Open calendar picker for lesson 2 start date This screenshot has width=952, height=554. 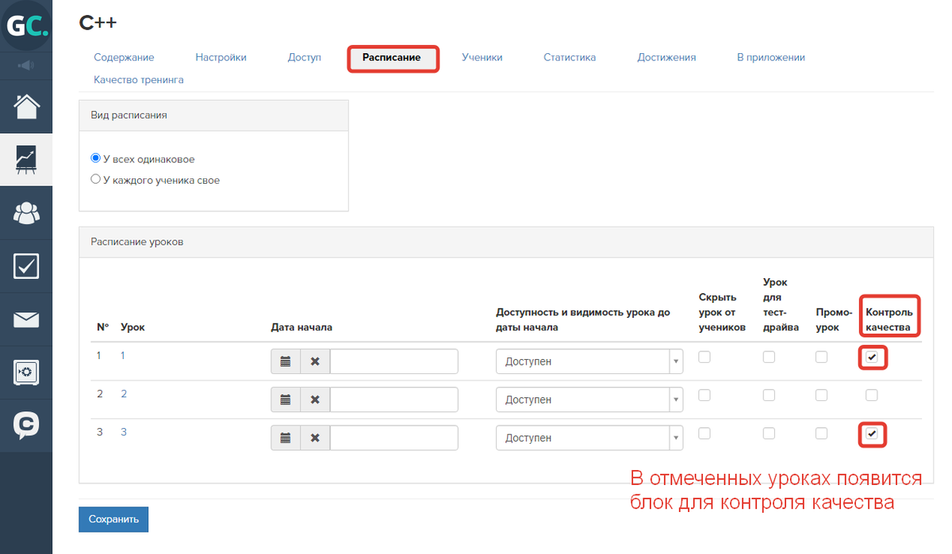286,399
